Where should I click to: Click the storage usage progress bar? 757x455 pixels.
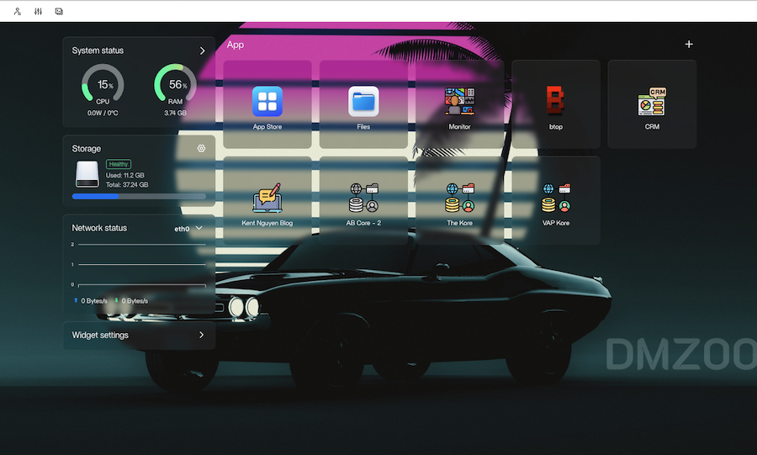[x=139, y=196]
